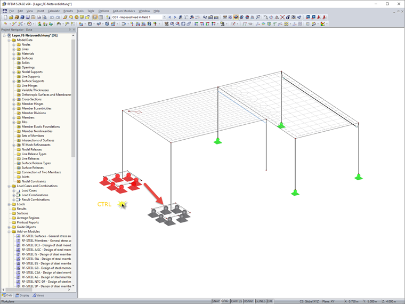Open the Results menu

pos(68,11)
